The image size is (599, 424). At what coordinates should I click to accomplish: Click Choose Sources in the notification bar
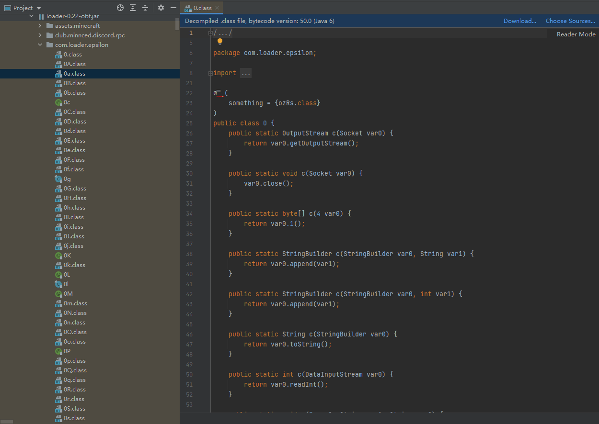pyautogui.click(x=570, y=21)
